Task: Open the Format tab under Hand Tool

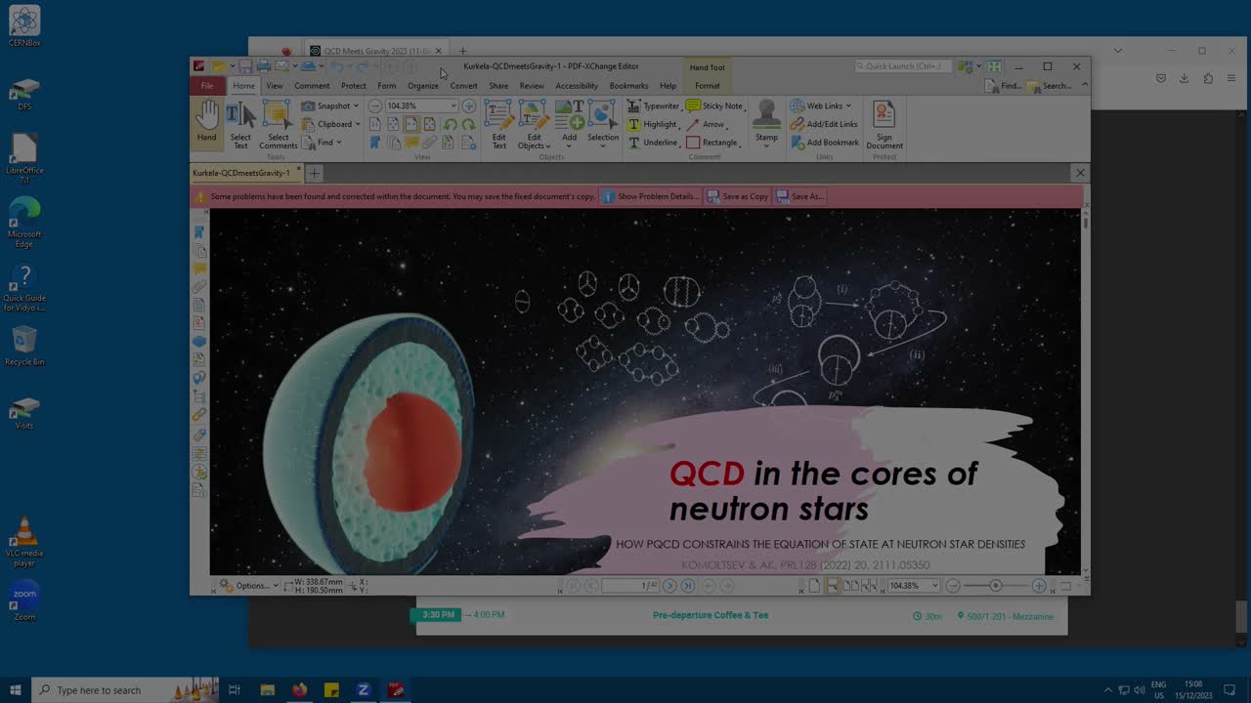Action: click(707, 86)
